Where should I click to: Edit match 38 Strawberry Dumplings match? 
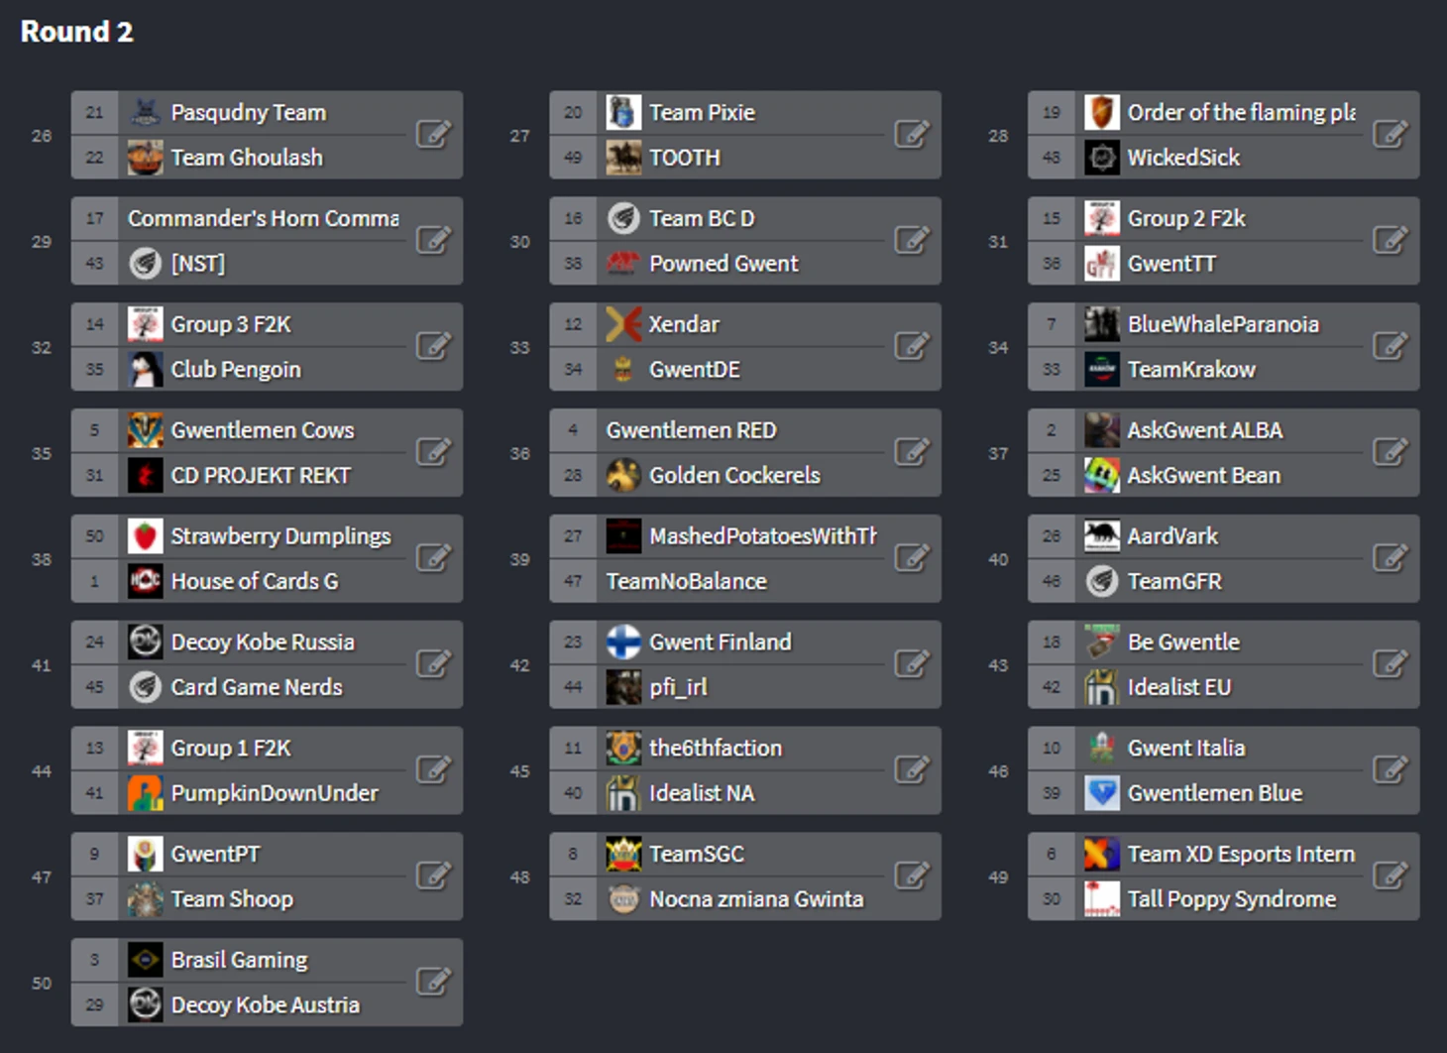[433, 558]
